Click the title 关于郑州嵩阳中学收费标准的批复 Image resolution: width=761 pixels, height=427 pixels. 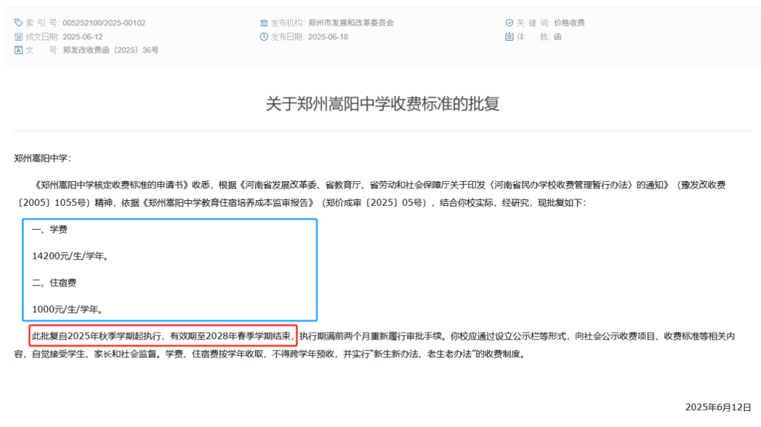(383, 104)
